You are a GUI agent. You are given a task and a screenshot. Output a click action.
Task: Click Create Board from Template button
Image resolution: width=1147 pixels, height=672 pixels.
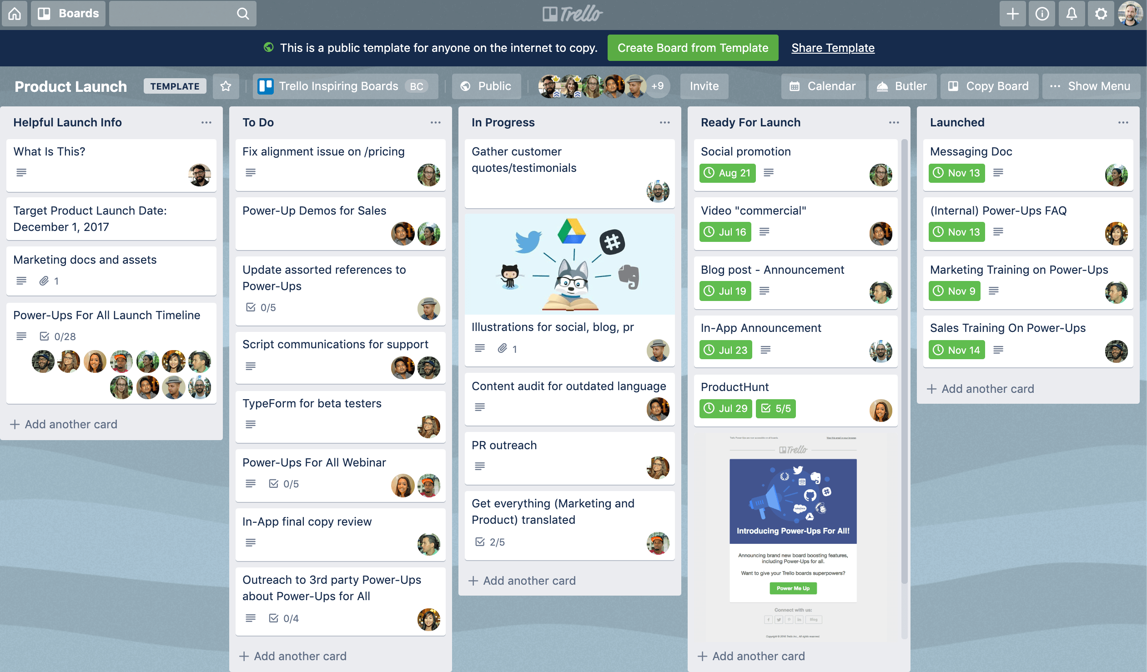coord(693,48)
